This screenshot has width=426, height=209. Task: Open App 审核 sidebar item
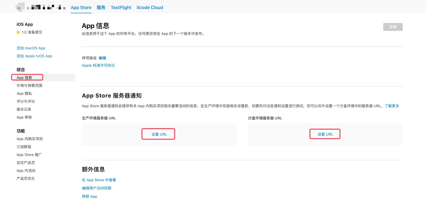(x=24, y=117)
